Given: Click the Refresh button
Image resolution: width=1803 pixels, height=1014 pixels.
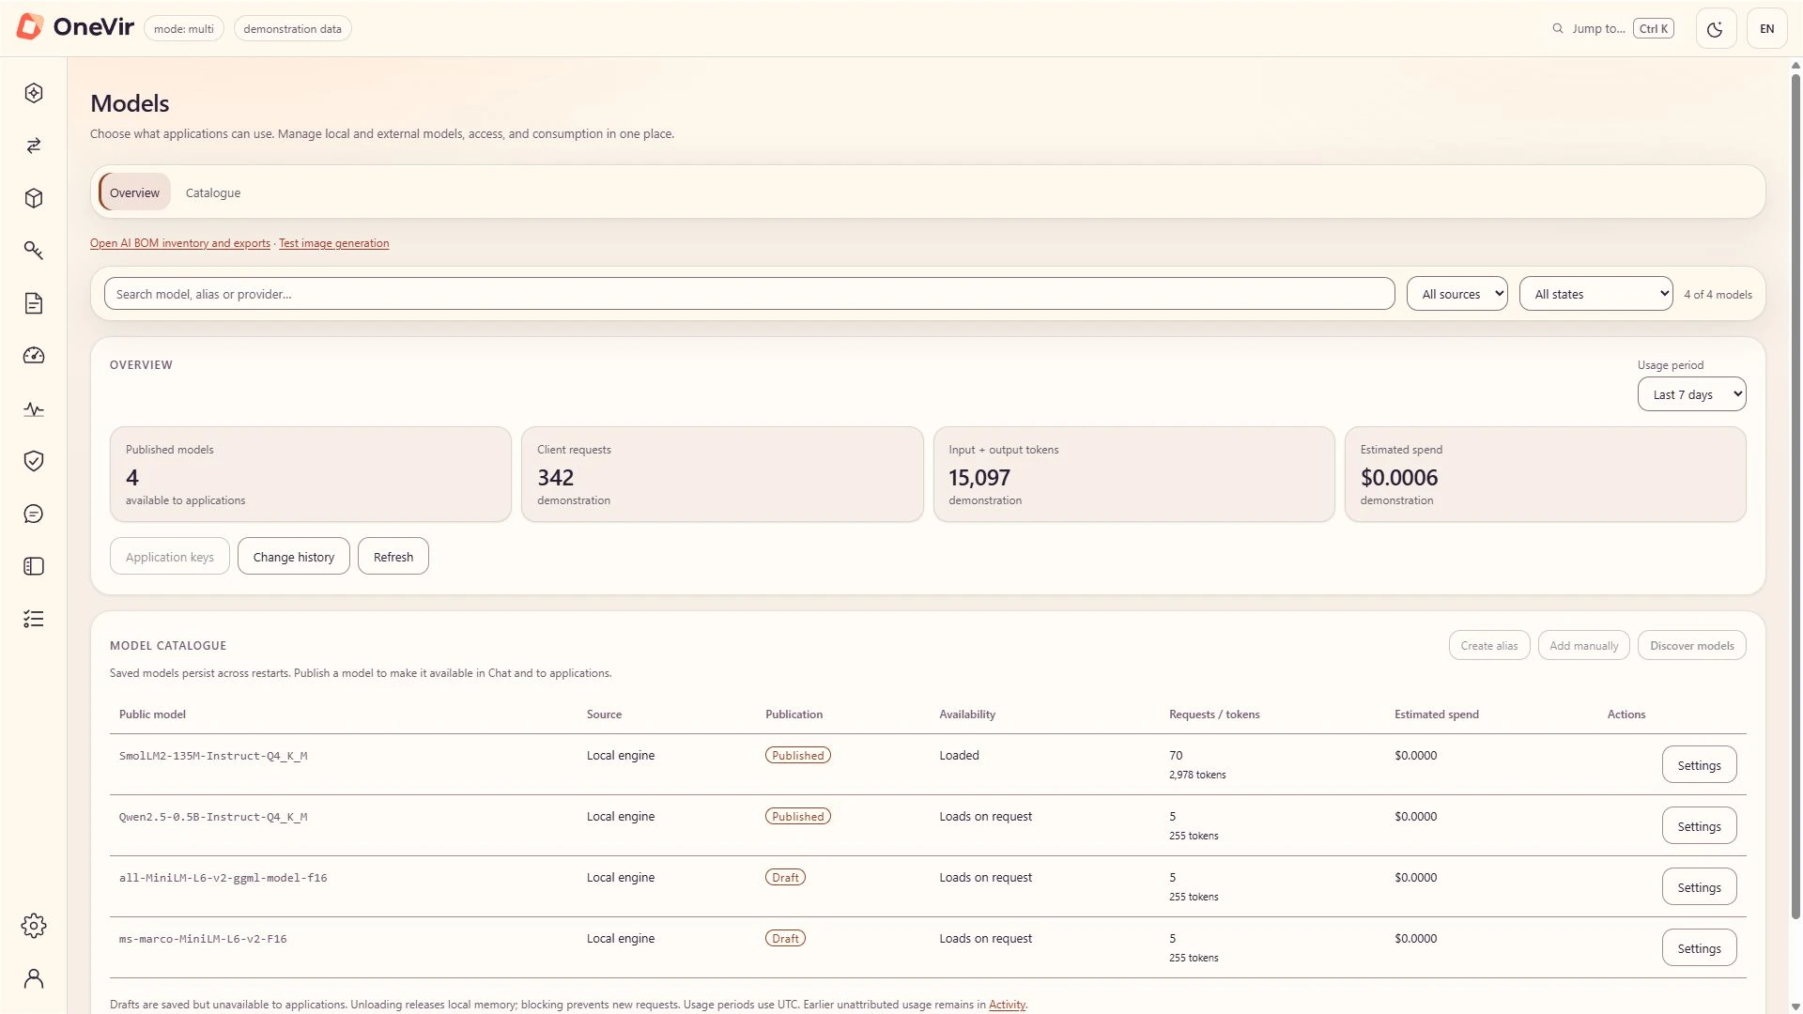Looking at the screenshot, I should click(x=393, y=557).
